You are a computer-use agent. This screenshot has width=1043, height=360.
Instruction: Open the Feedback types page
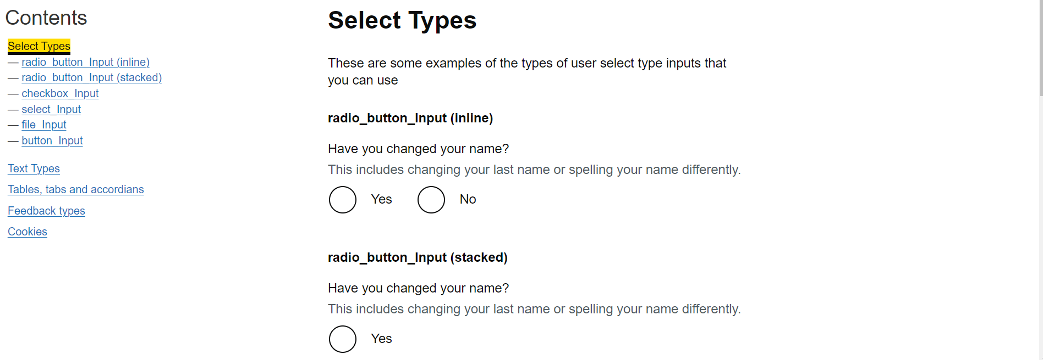[46, 211]
